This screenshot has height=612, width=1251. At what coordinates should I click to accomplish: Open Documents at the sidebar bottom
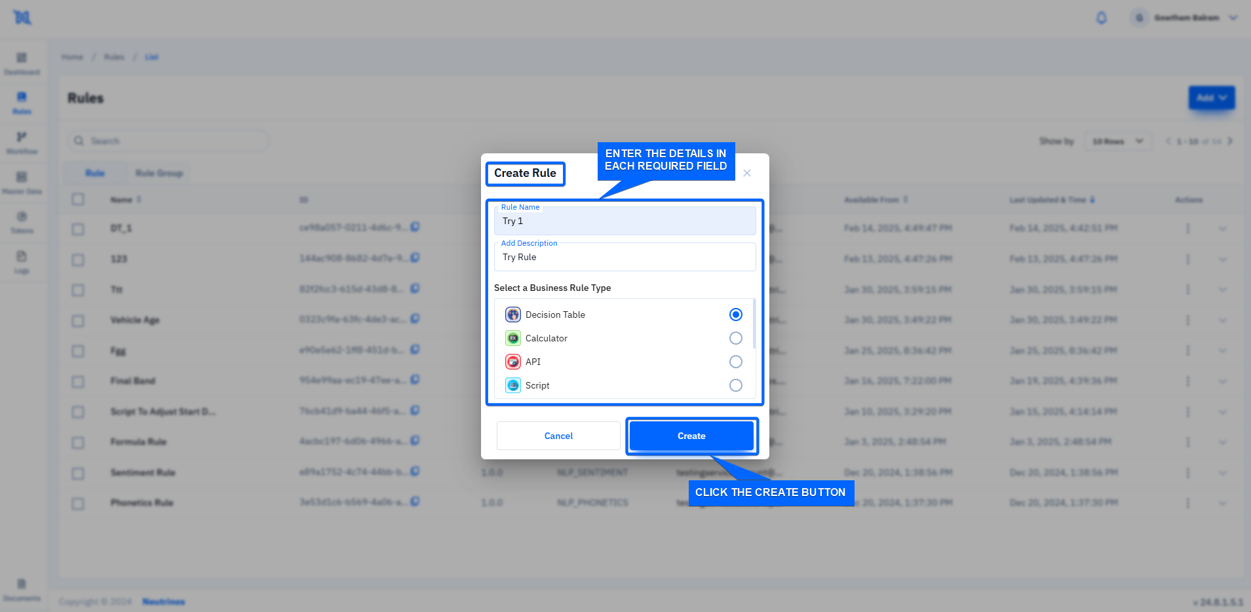click(22, 589)
